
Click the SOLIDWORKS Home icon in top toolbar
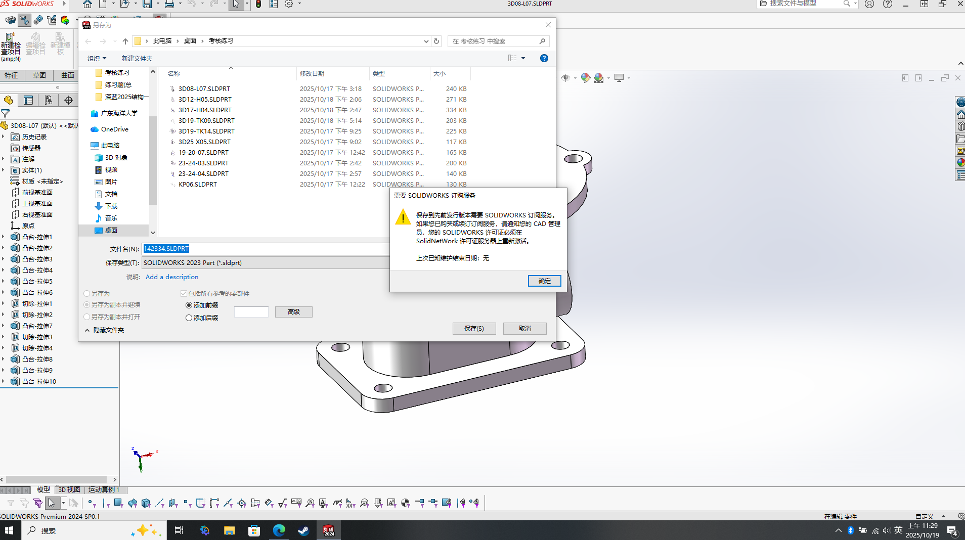pos(87,4)
